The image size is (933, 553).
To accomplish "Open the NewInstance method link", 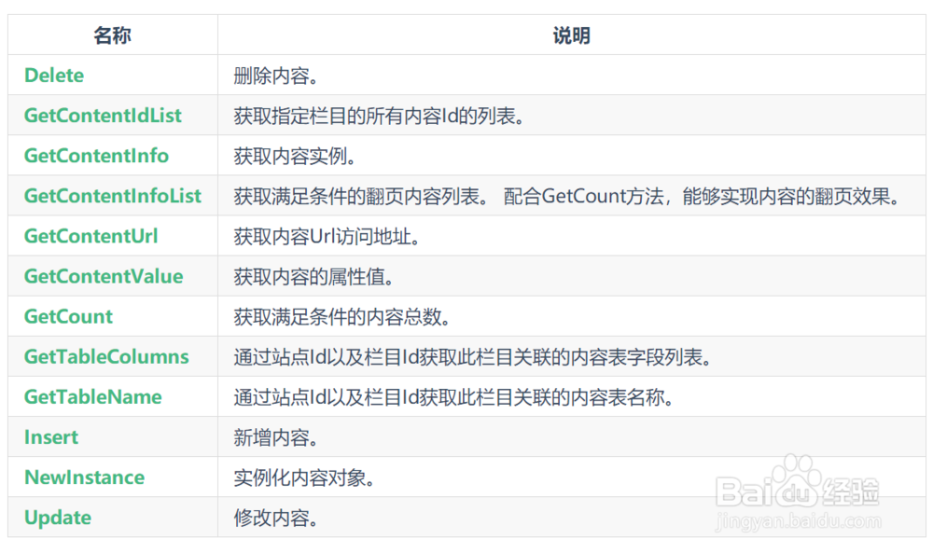I will pyautogui.click(x=85, y=477).
